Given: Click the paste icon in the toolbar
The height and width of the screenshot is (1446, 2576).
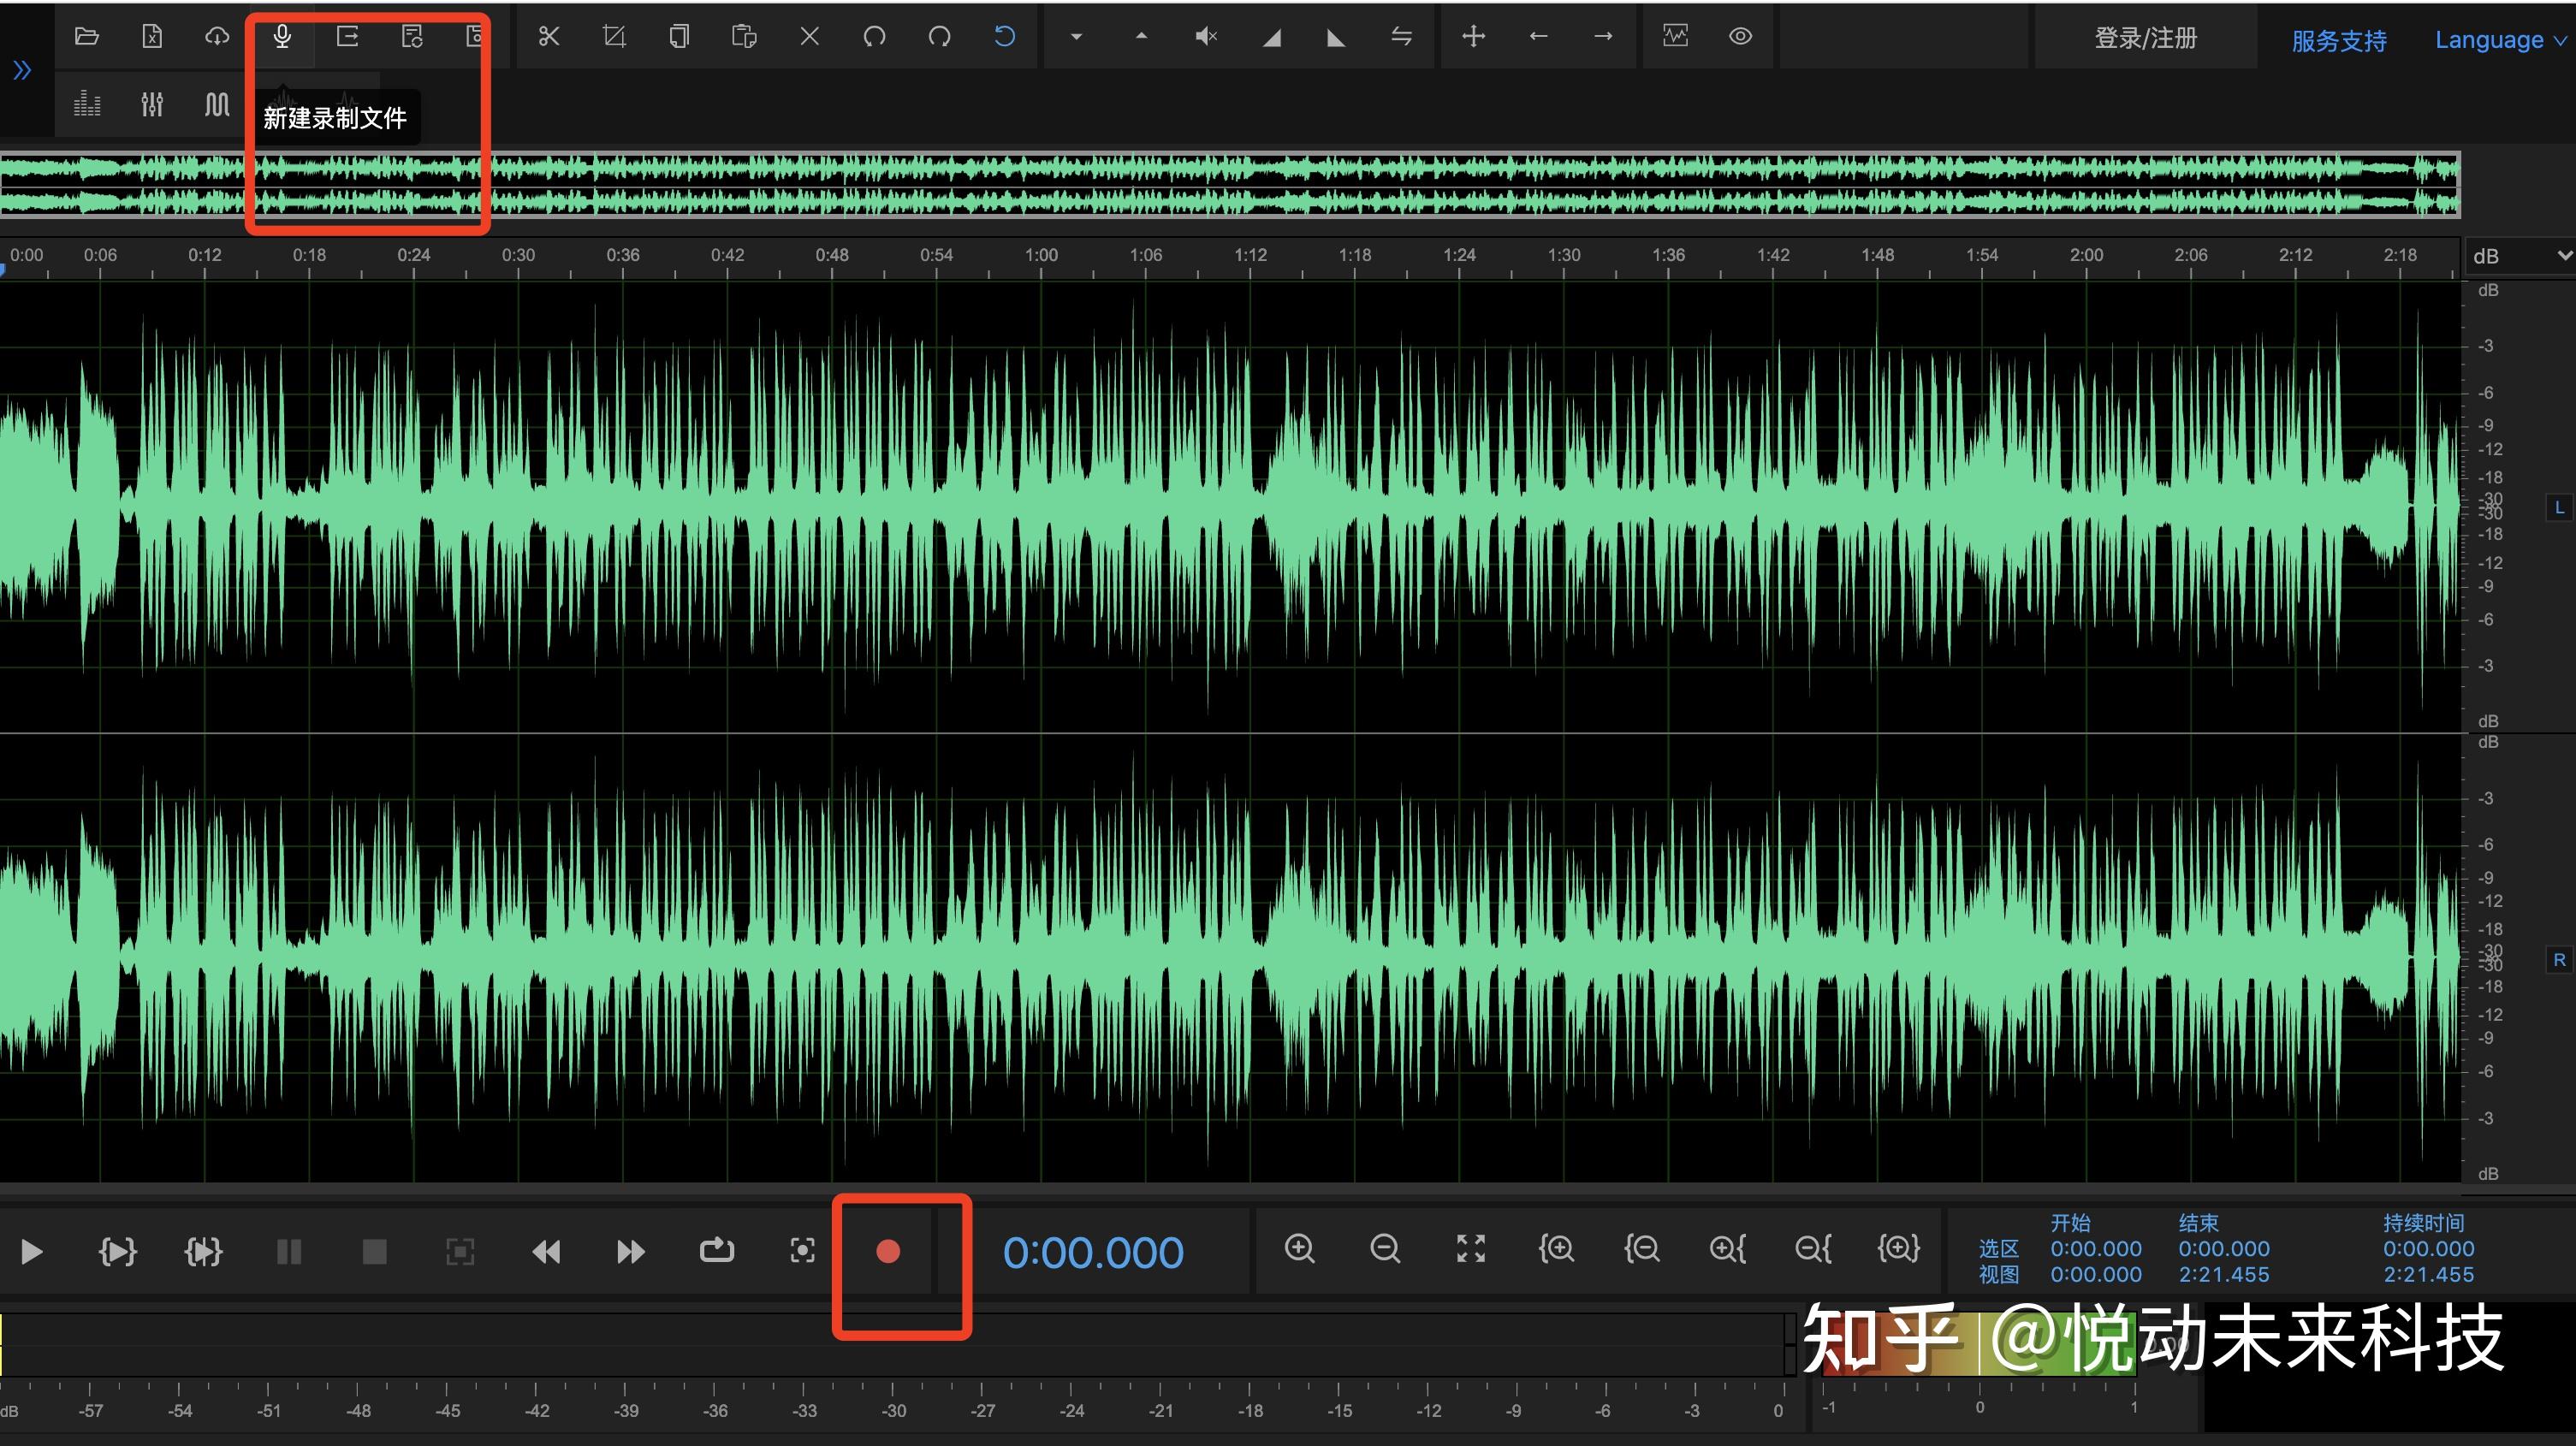Looking at the screenshot, I should pyautogui.click(x=743, y=36).
